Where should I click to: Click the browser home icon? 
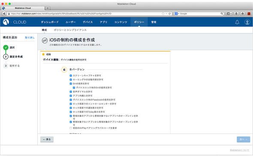243,14
